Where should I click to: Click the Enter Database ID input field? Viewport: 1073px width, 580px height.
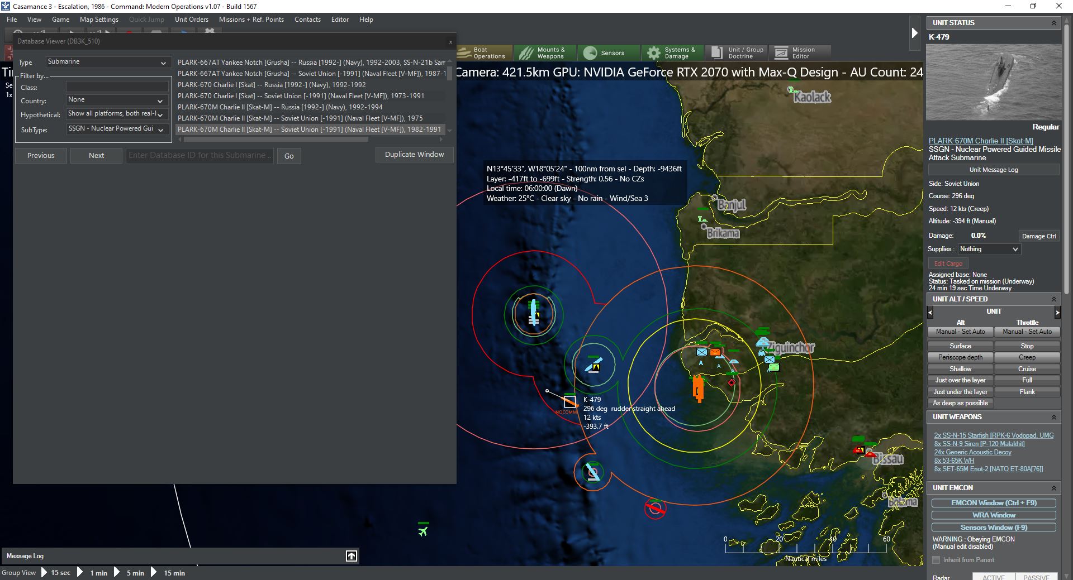(x=200, y=155)
